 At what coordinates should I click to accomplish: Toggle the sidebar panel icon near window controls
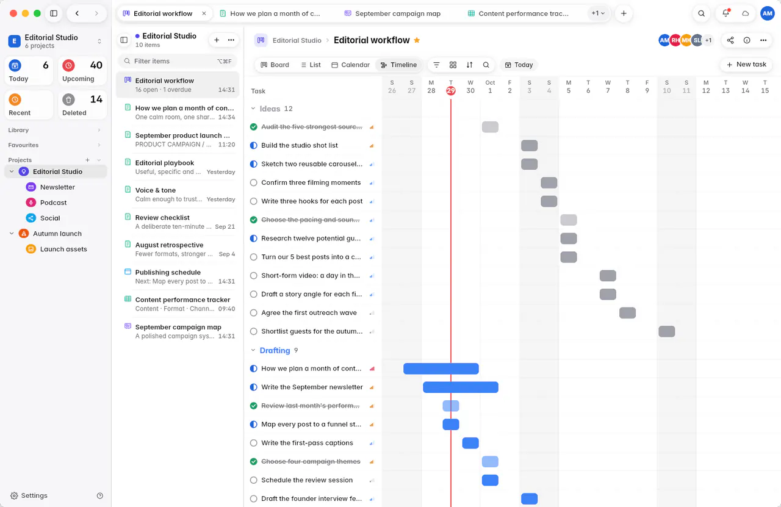tap(54, 13)
